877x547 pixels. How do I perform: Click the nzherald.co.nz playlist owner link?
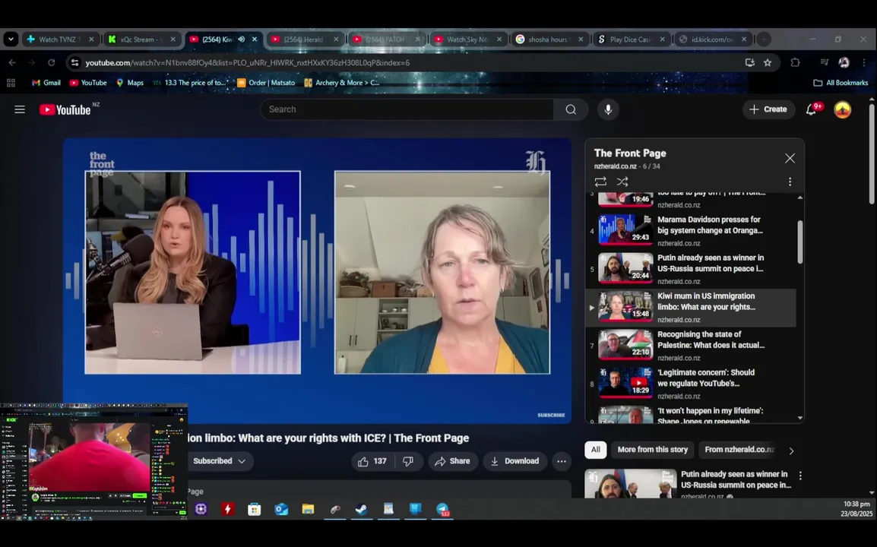pos(616,166)
